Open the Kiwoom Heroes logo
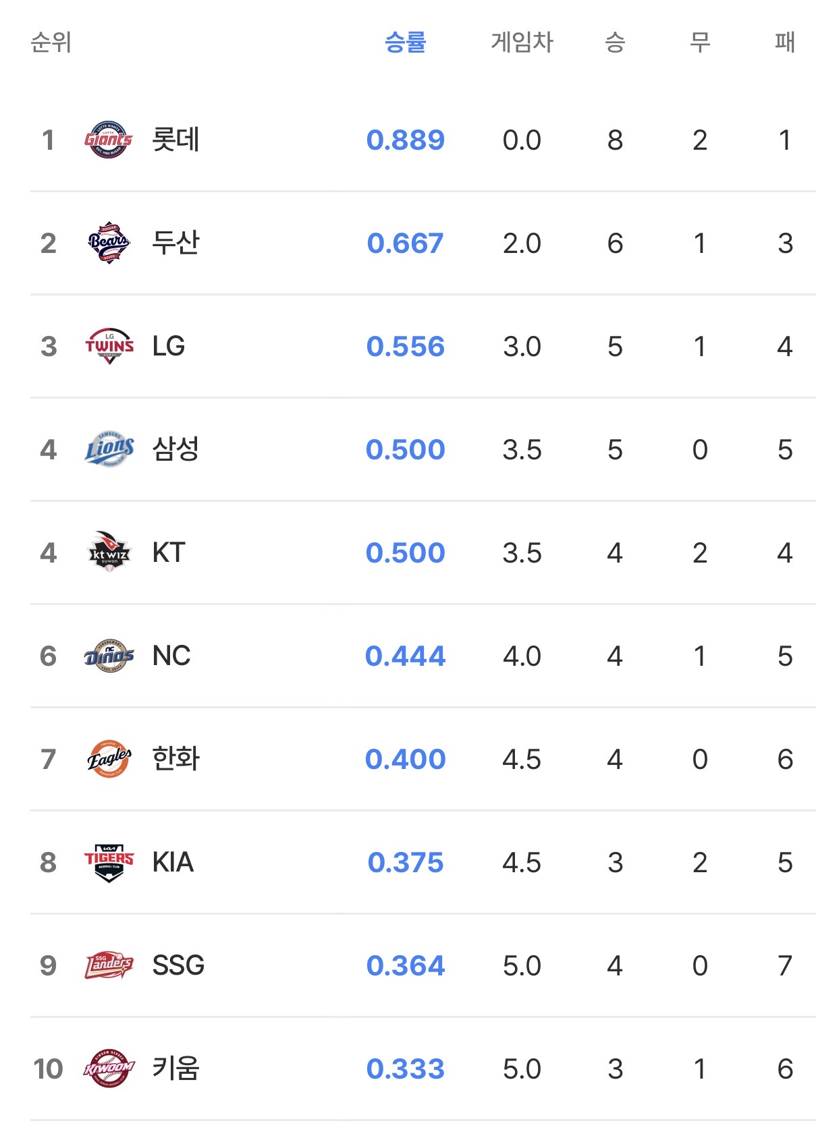This screenshot has width=816, height=1140. click(109, 1069)
